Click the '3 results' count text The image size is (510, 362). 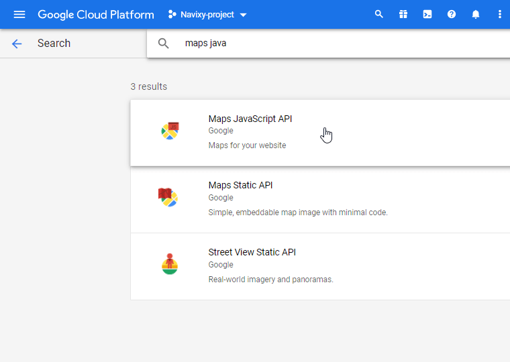point(149,86)
